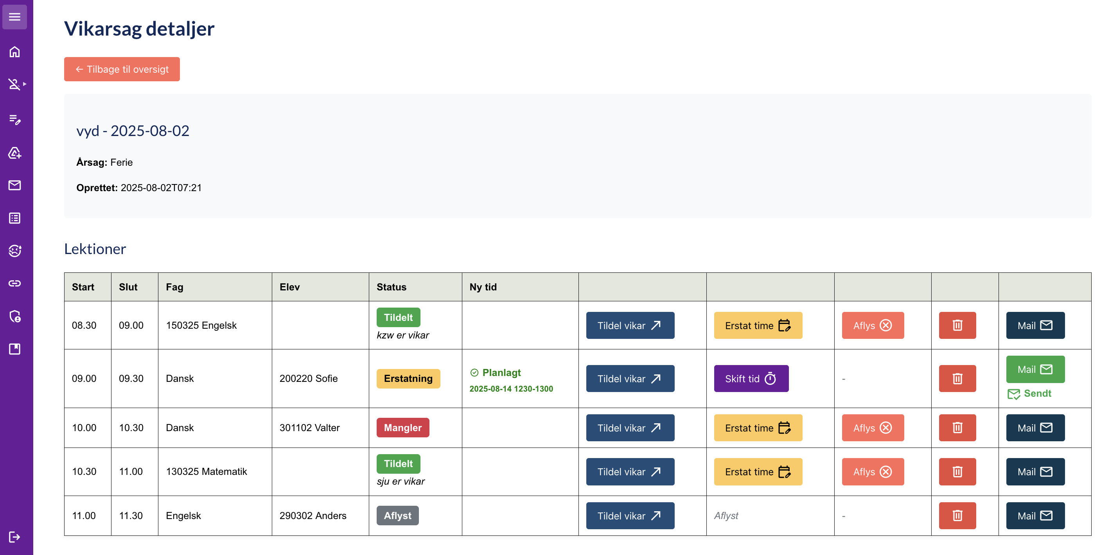Click green Mail button for Sofie
The width and height of the screenshot is (1110, 555).
pos(1035,369)
